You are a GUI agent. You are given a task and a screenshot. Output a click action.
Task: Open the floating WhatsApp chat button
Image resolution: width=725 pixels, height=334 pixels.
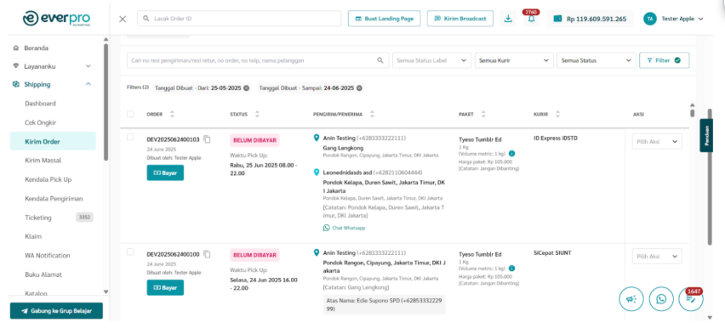pos(661,299)
